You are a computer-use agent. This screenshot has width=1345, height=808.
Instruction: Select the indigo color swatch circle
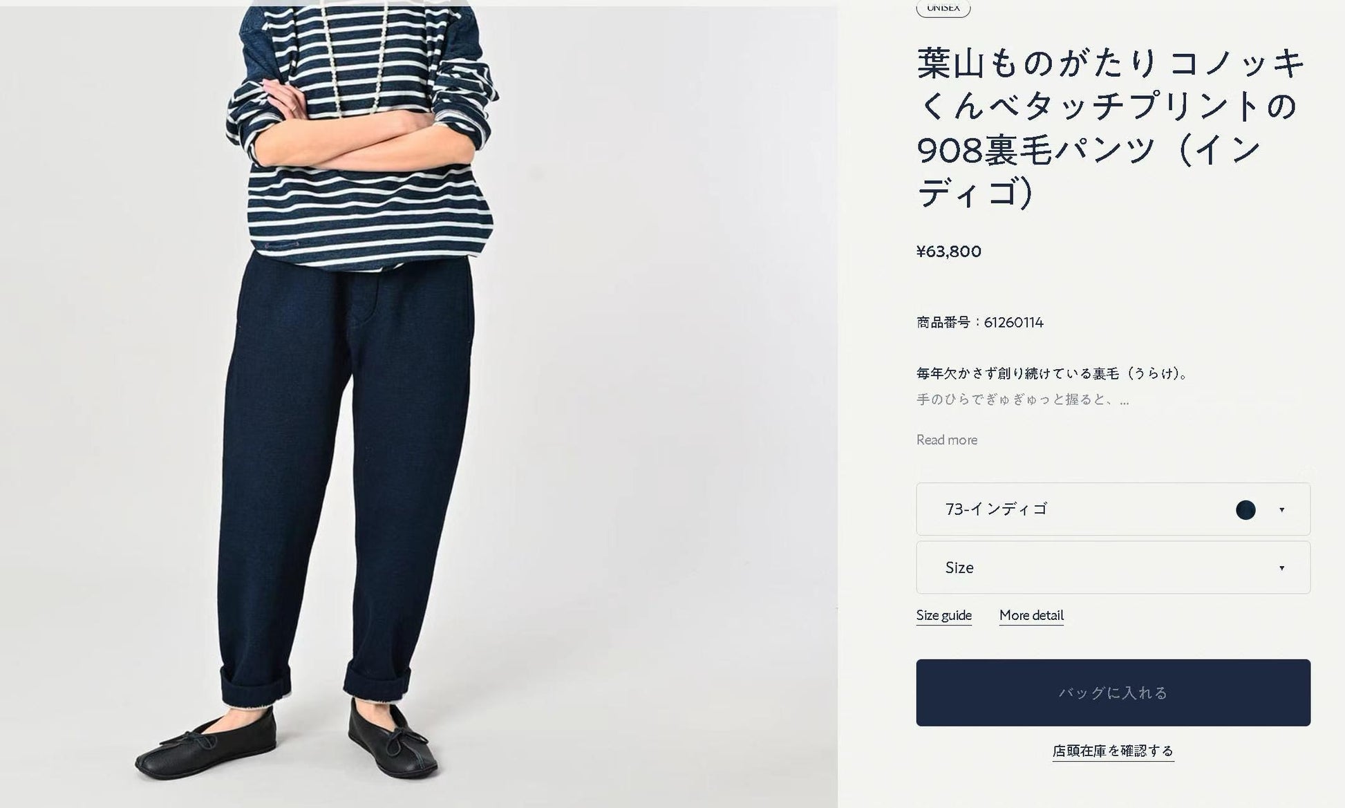click(1245, 510)
